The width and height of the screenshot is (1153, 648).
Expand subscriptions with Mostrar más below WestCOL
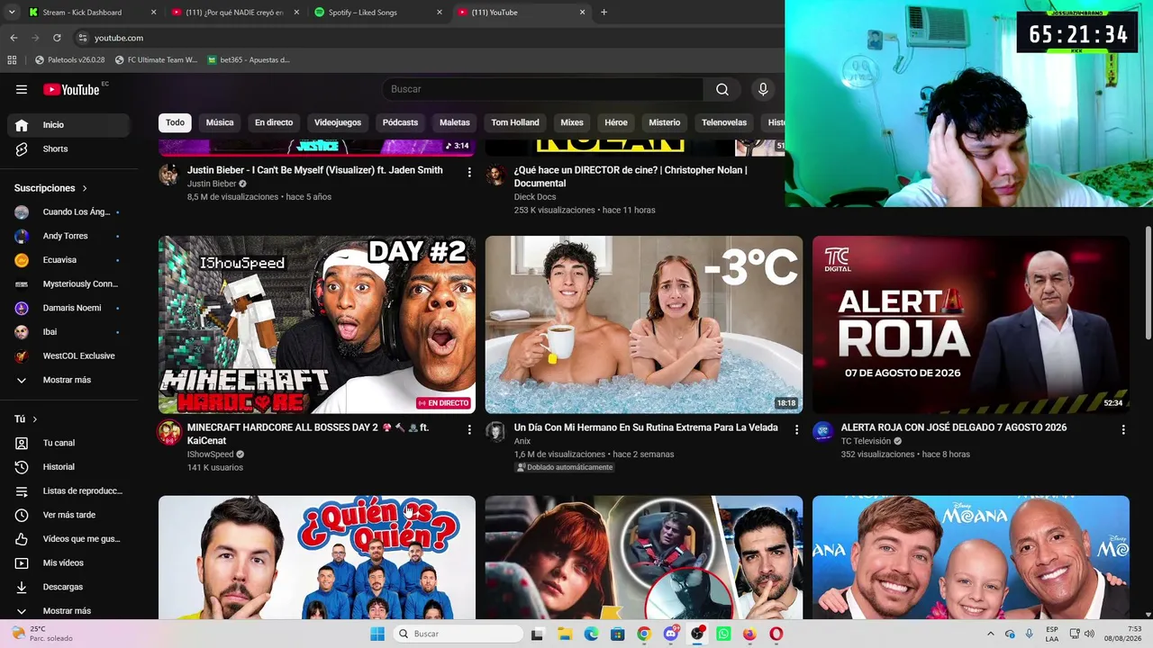click(x=68, y=381)
